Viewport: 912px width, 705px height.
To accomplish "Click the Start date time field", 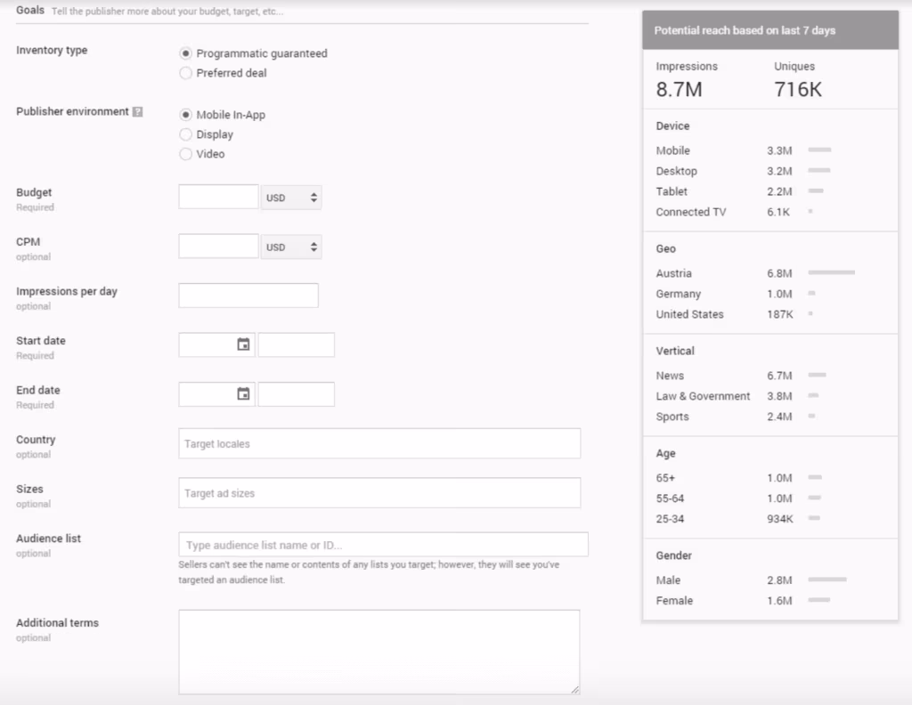I will [296, 345].
